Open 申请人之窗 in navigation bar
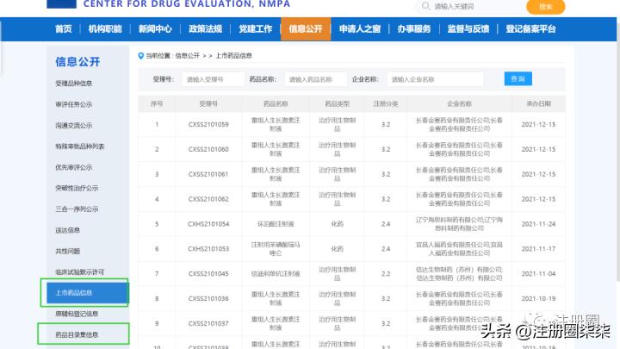The height and width of the screenshot is (349, 620). click(x=360, y=29)
